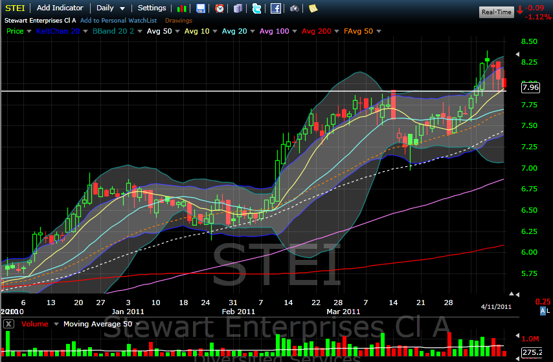Viewport: 553px width, 362px height.
Task: Expand FAvg 50 dropdown arrow
Action: [378, 31]
